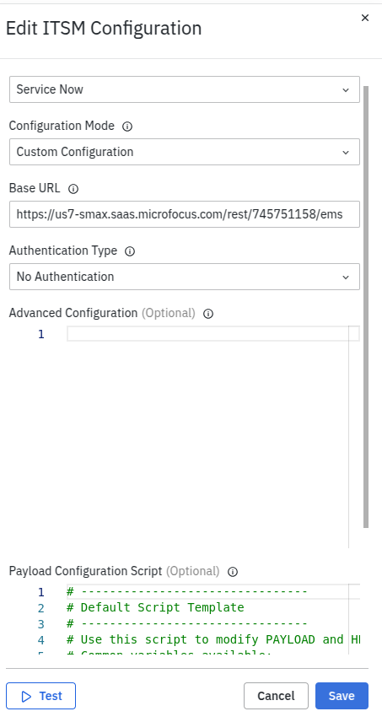Click the 'Payload Configuration Script' label

pyautogui.click(x=86, y=571)
